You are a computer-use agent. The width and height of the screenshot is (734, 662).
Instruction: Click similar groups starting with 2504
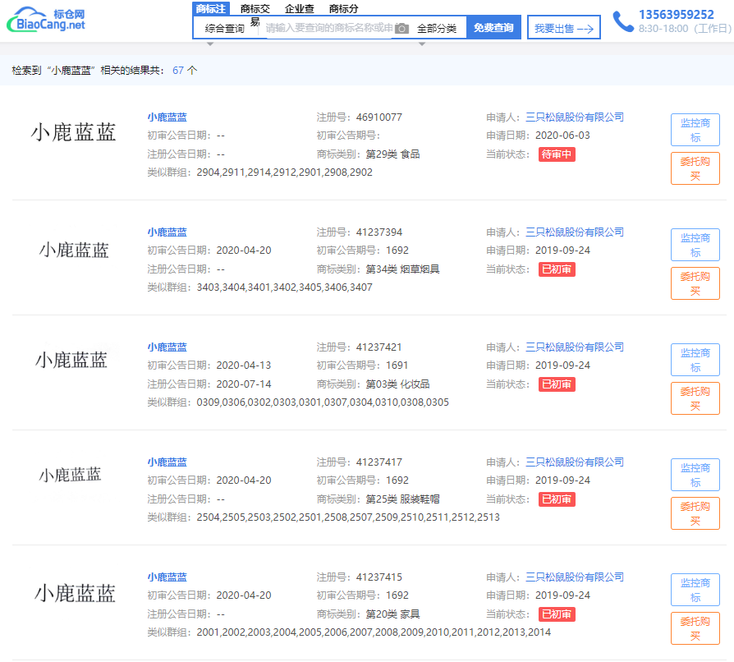point(348,517)
